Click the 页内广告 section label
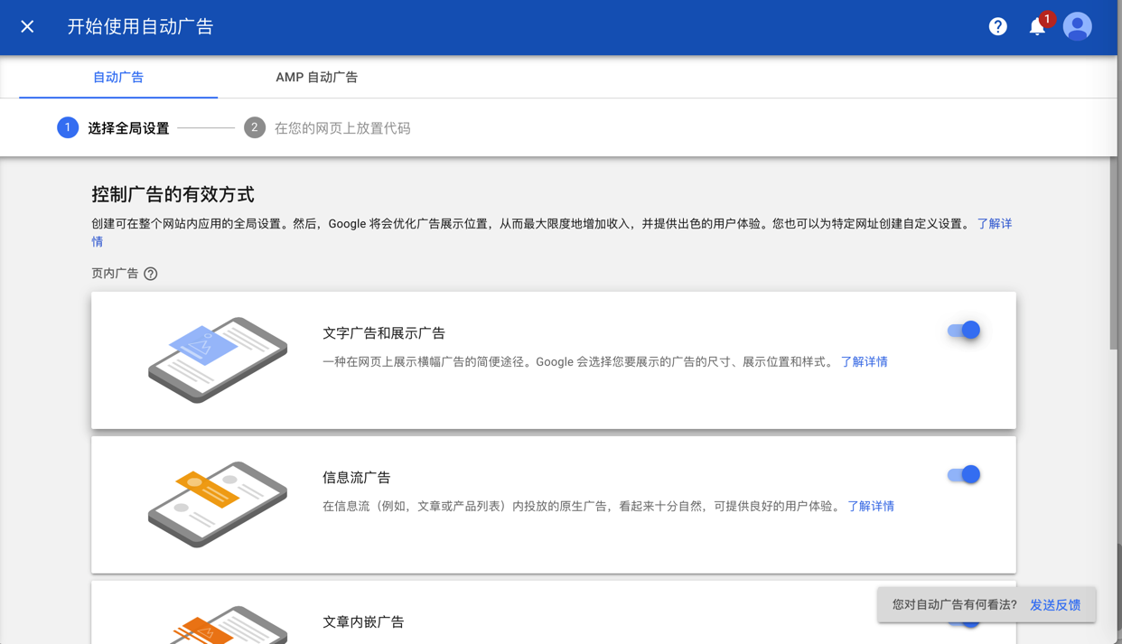Screen dimensions: 1122x644 115,274
